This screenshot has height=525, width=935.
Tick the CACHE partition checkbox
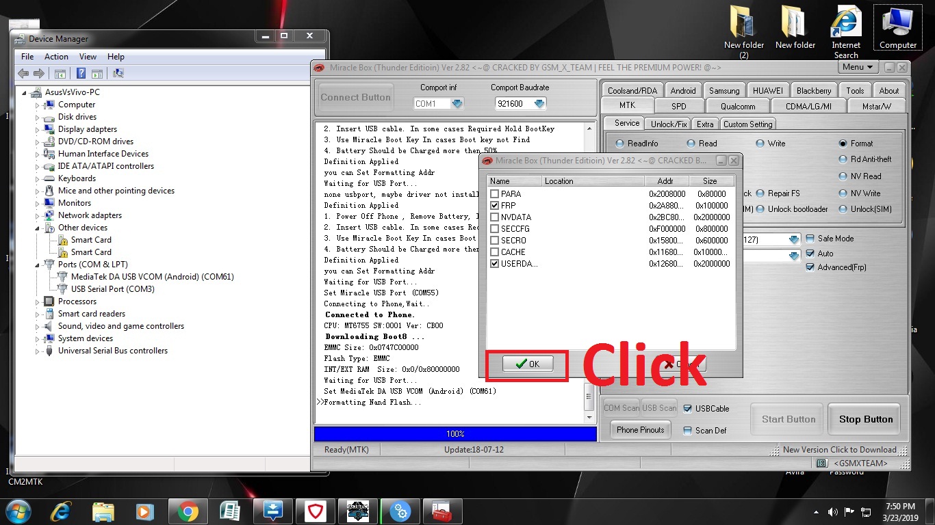point(495,252)
